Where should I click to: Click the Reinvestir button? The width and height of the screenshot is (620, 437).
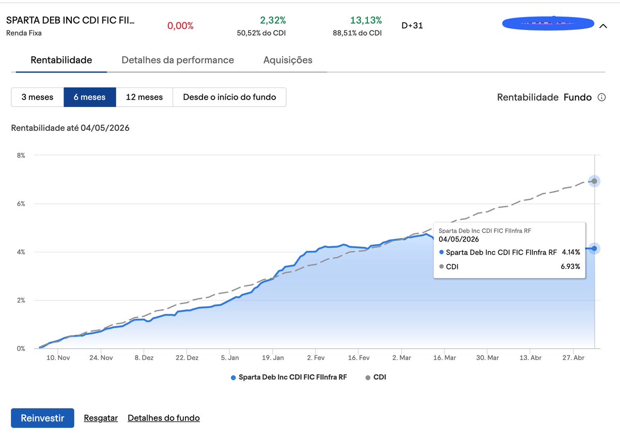coord(42,418)
